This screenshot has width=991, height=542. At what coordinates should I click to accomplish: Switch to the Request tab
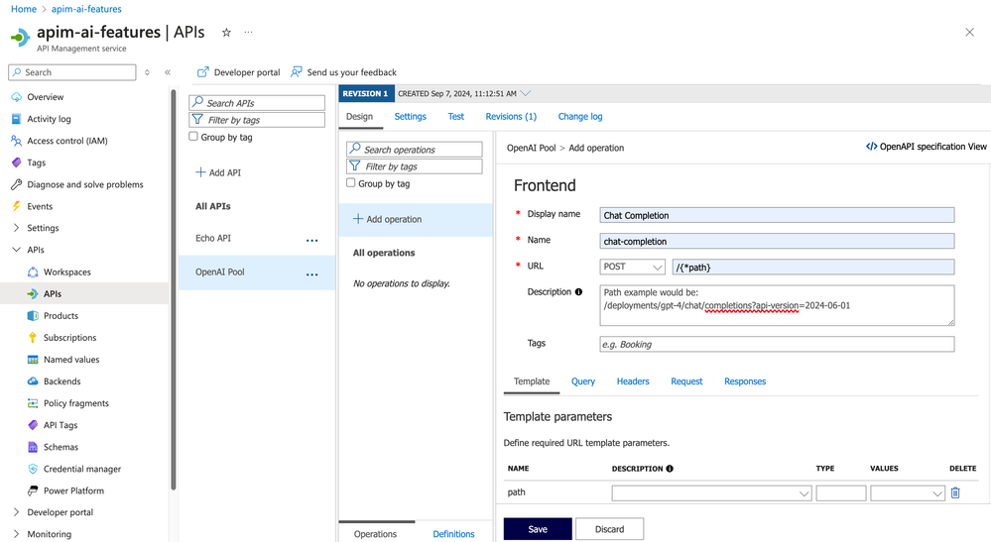pos(686,381)
